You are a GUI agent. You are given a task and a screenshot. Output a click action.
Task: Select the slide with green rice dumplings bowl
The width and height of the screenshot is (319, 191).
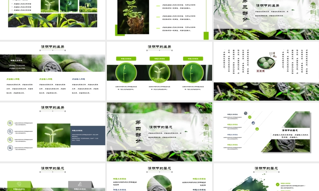click(266, 71)
